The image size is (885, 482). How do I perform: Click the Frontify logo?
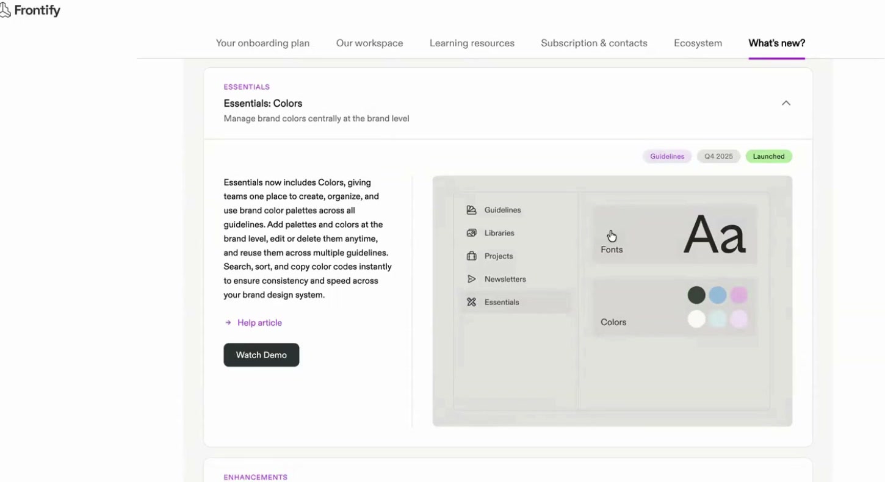tap(31, 10)
